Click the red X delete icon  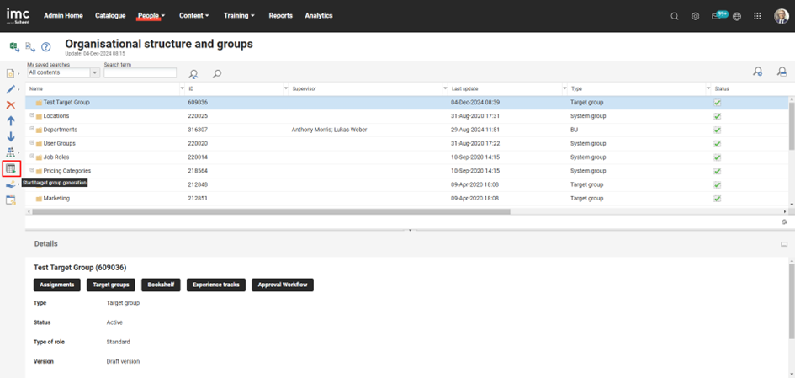(11, 105)
